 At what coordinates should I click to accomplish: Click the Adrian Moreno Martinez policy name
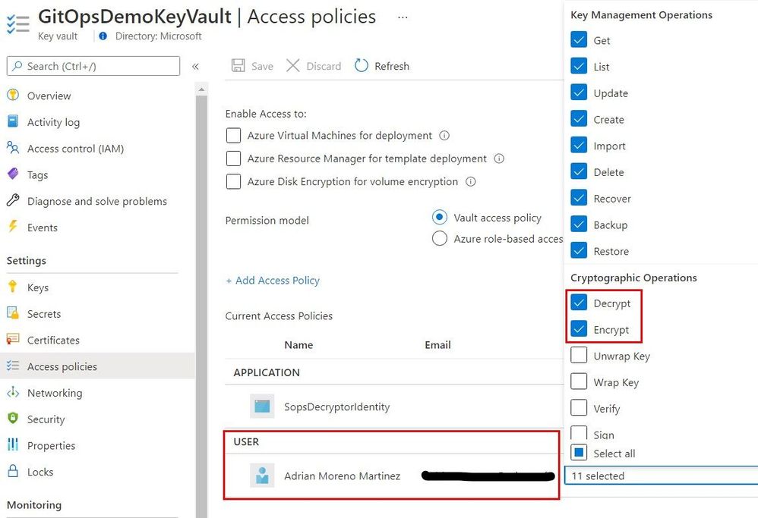pos(342,476)
